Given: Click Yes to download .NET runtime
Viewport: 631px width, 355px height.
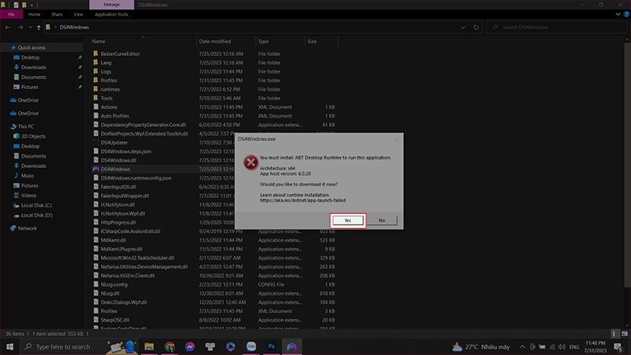Looking at the screenshot, I should point(348,220).
